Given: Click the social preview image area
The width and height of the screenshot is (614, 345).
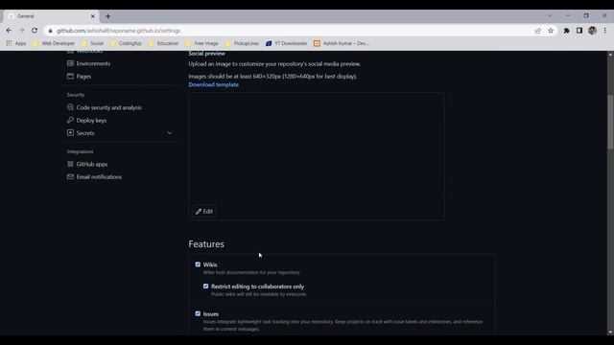Looking at the screenshot, I should coord(317,156).
